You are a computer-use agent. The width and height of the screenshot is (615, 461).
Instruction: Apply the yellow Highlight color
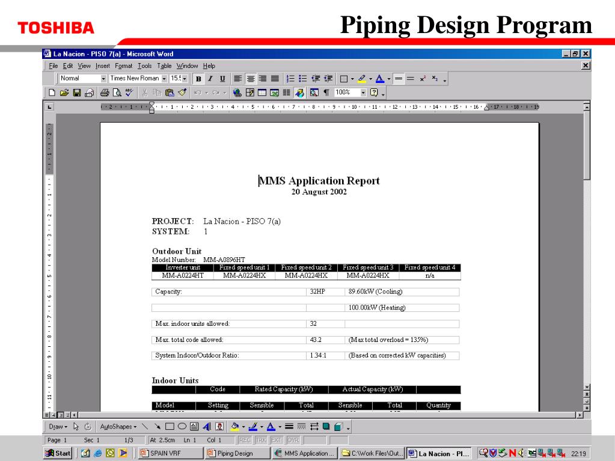[362, 79]
